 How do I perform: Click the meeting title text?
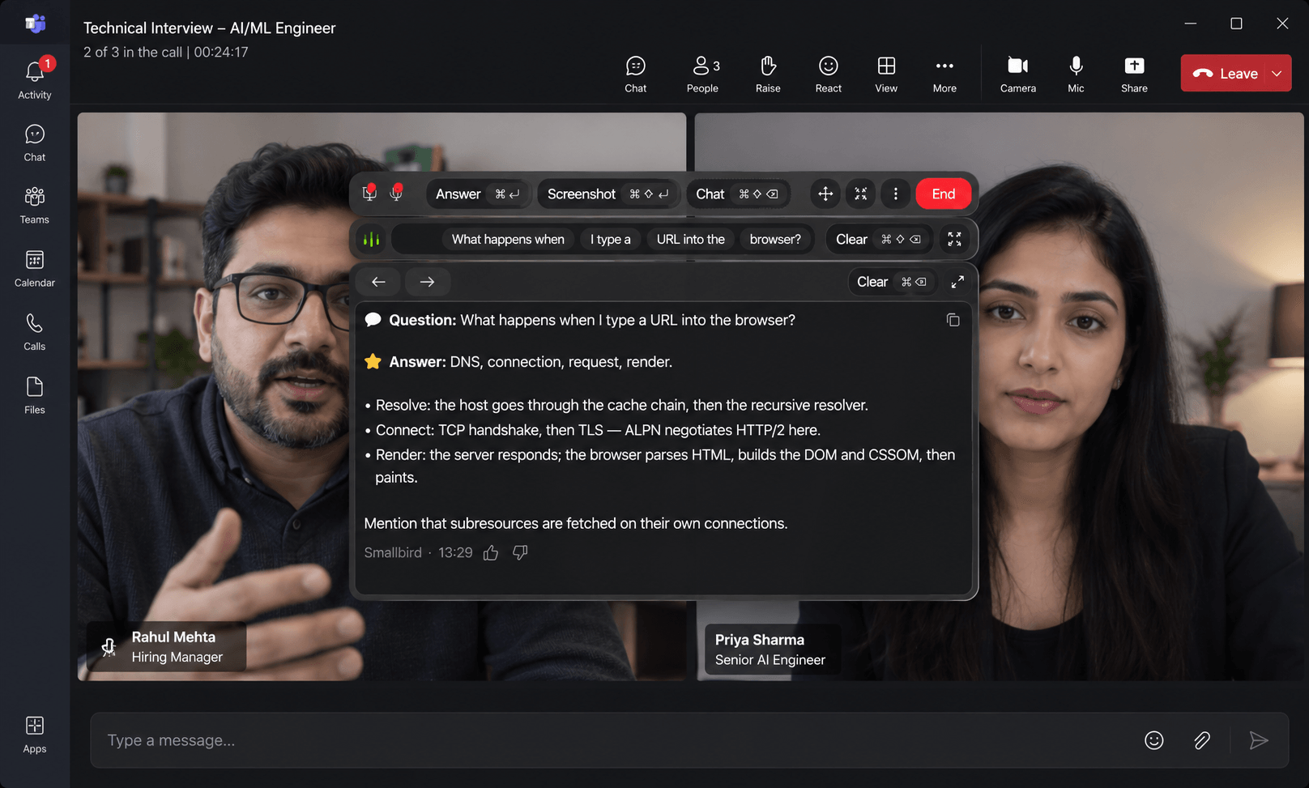tap(209, 28)
